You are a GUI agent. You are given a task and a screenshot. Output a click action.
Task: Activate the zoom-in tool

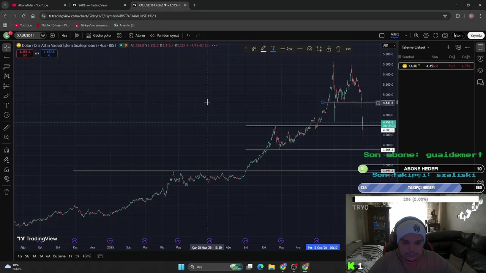click(6, 137)
